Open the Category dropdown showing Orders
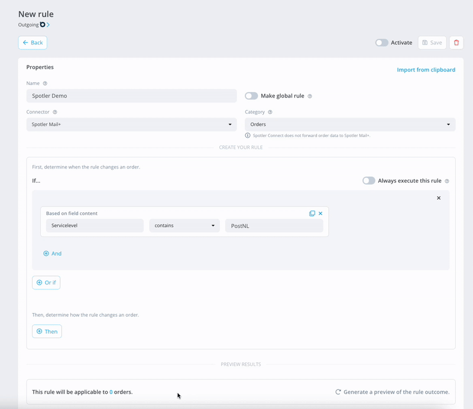Screen dimensions: 473x409 coord(350,124)
